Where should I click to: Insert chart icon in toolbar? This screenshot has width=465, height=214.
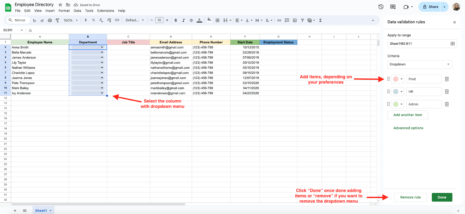pos(295,20)
